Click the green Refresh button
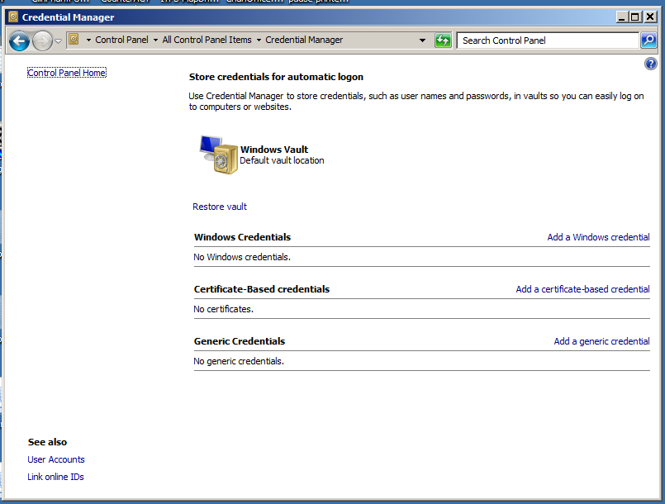 click(x=443, y=40)
